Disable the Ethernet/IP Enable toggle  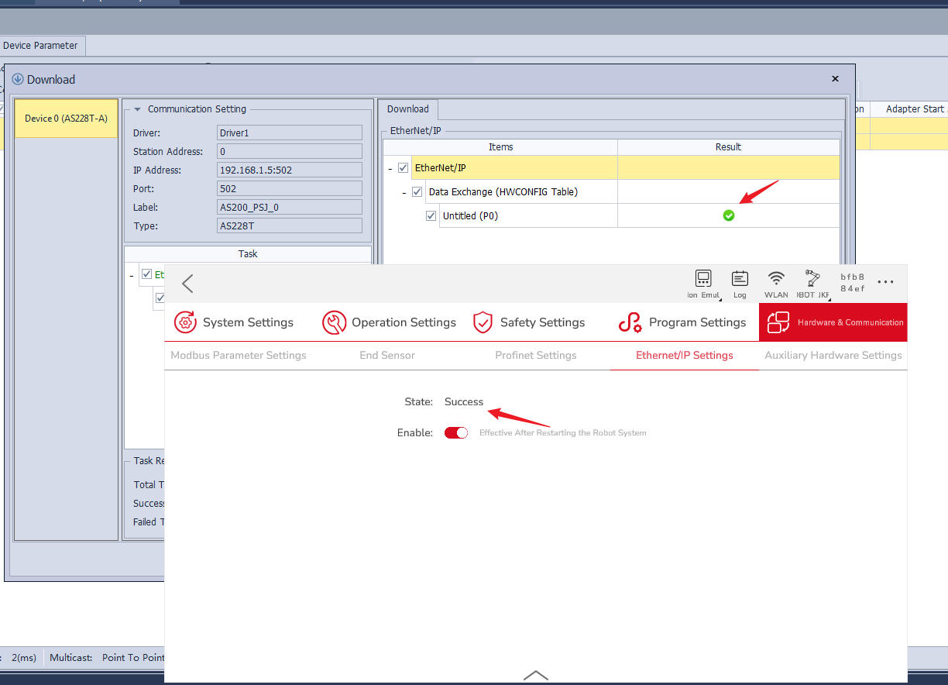[x=456, y=432]
